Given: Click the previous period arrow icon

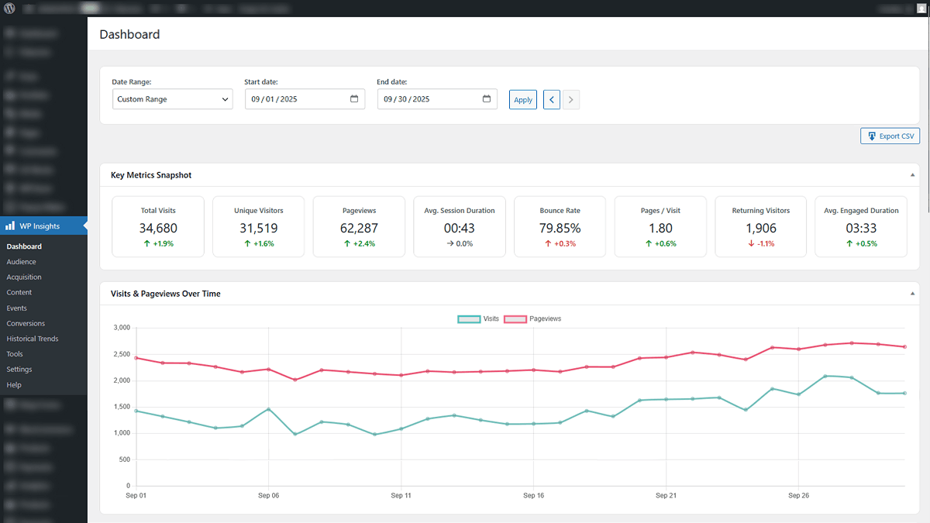Looking at the screenshot, I should click(x=551, y=99).
